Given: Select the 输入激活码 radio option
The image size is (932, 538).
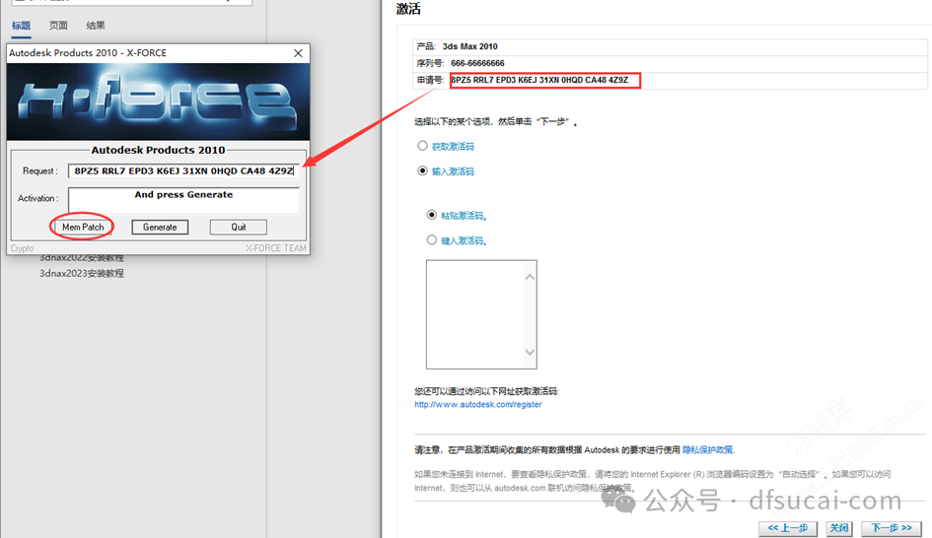Looking at the screenshot, I should point(423,170).
